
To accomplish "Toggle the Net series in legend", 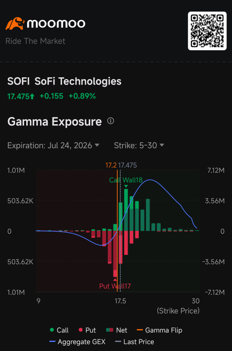I will pos(117,330).
